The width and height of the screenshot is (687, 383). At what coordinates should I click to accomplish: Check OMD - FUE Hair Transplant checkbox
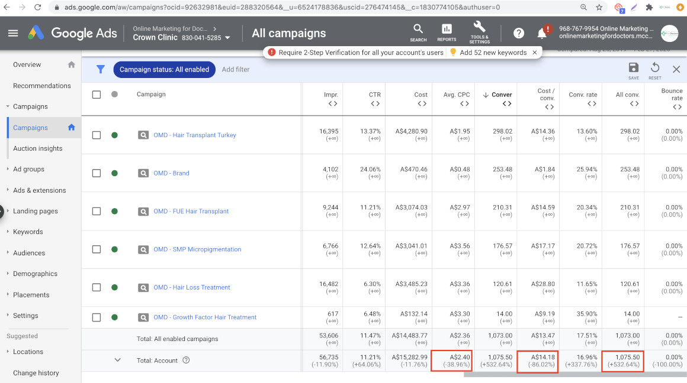point(97,211)
